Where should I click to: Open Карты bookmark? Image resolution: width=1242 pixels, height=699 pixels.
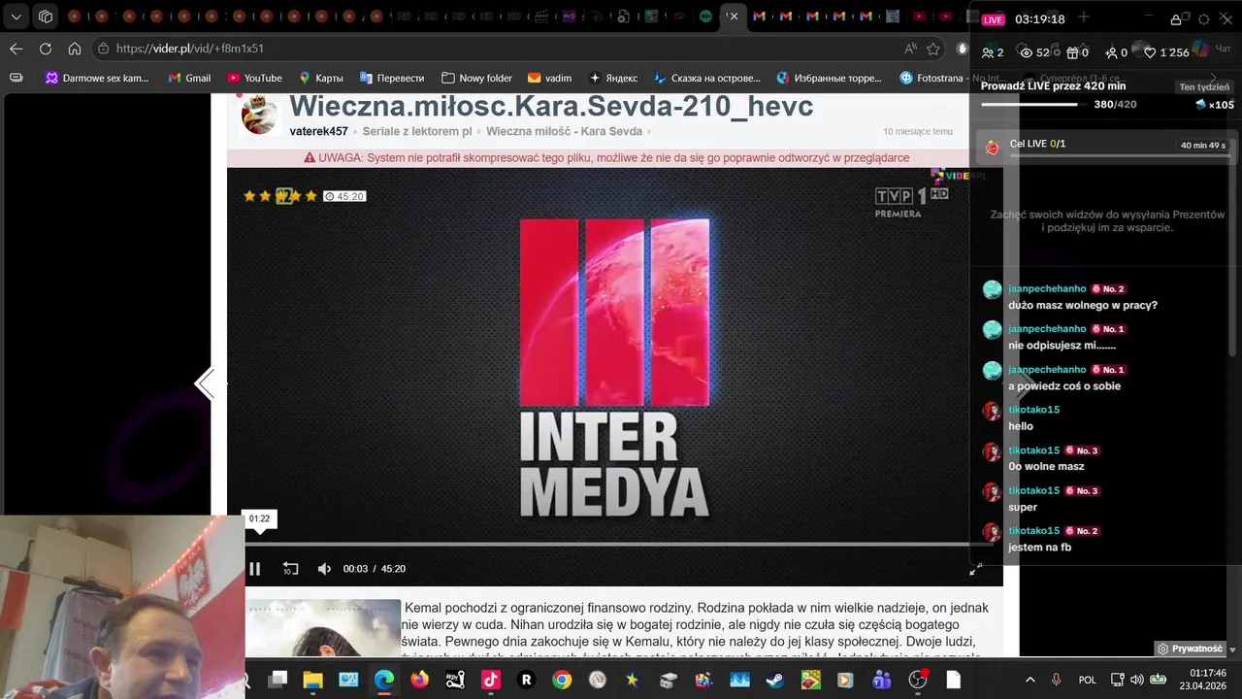coord(320,78)
